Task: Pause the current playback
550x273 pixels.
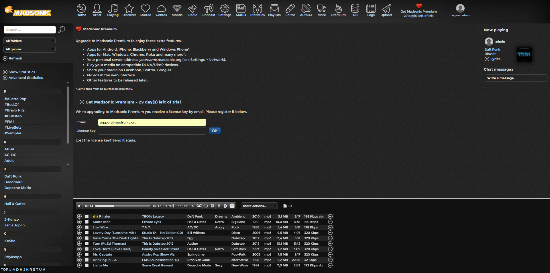Action: (x=79, y=206)
